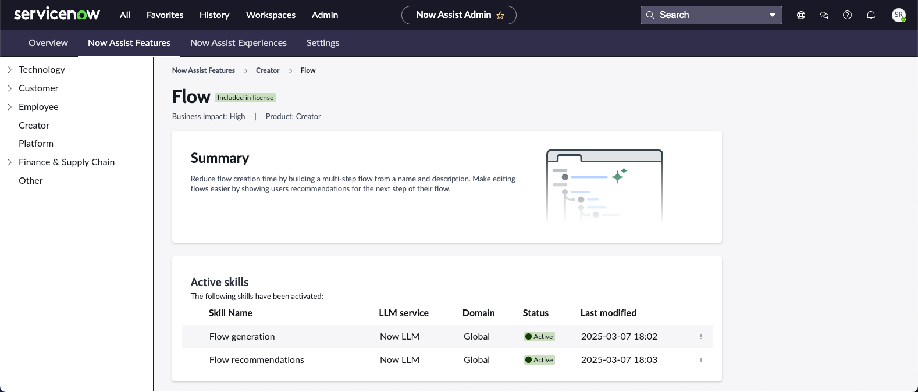The image size is (918, 392).
Task: Click the Skill Name column header
Action: click(x=230, y=313)
